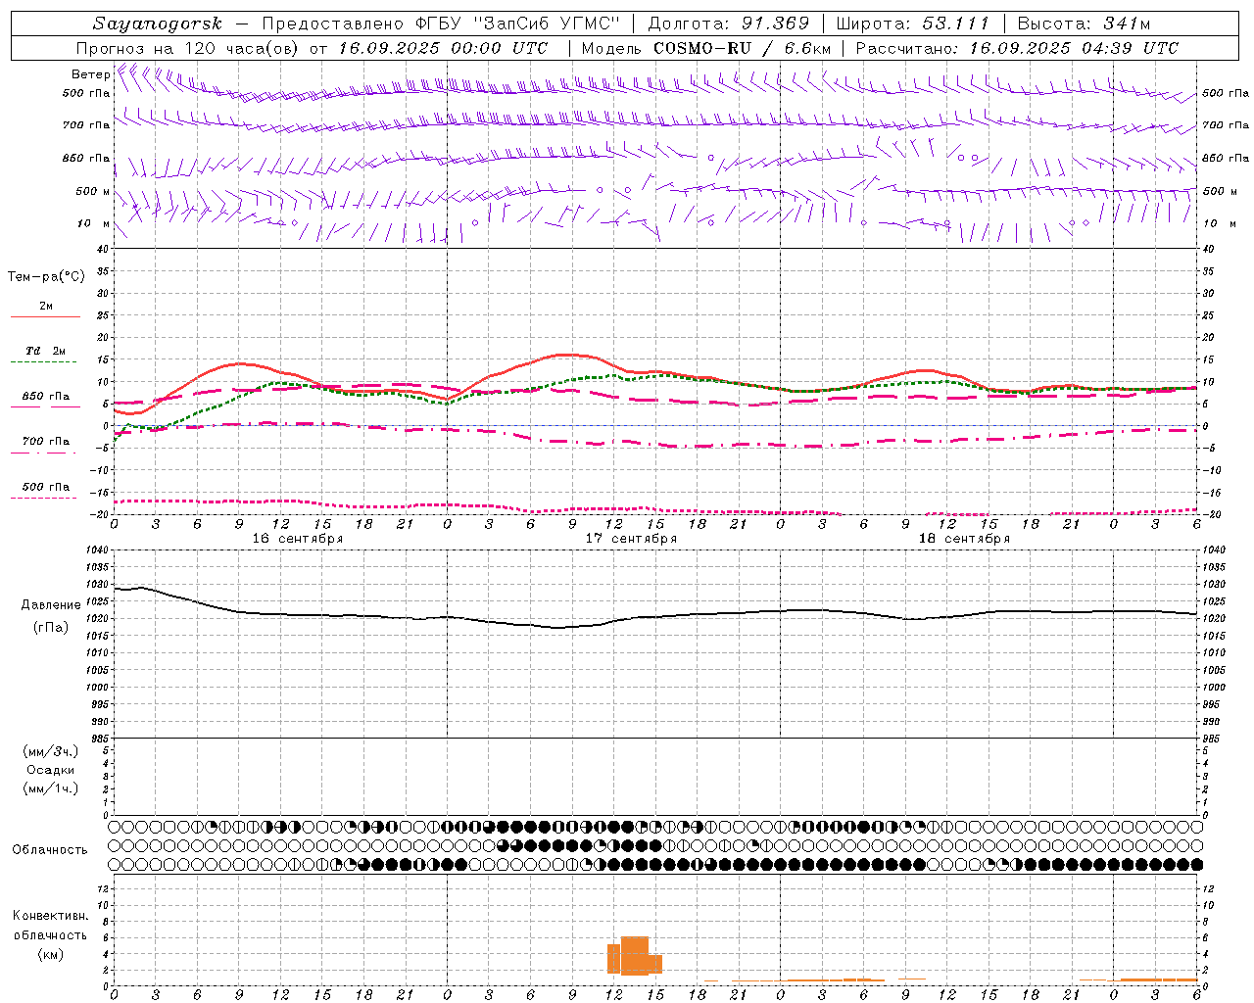Click the 'Осадки' precipitation label
Viewport: 1254px width, 1003px height.
(x=51, y=770)
